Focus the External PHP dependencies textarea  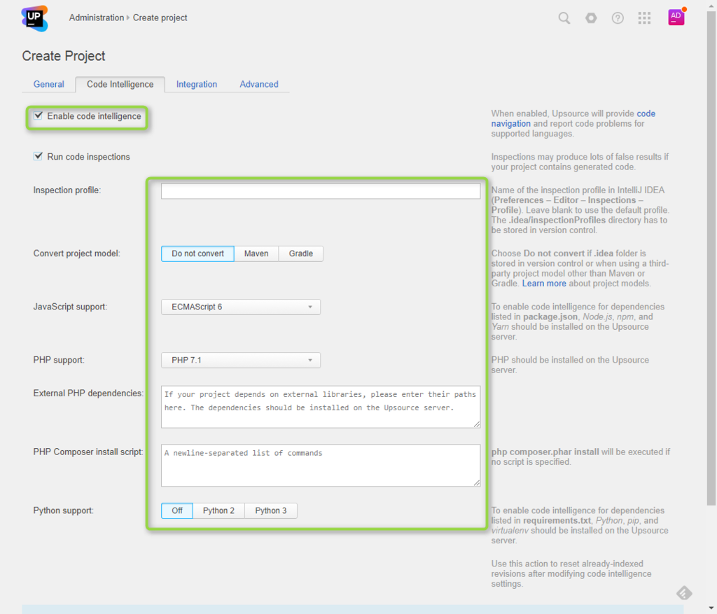click(321, 407)
